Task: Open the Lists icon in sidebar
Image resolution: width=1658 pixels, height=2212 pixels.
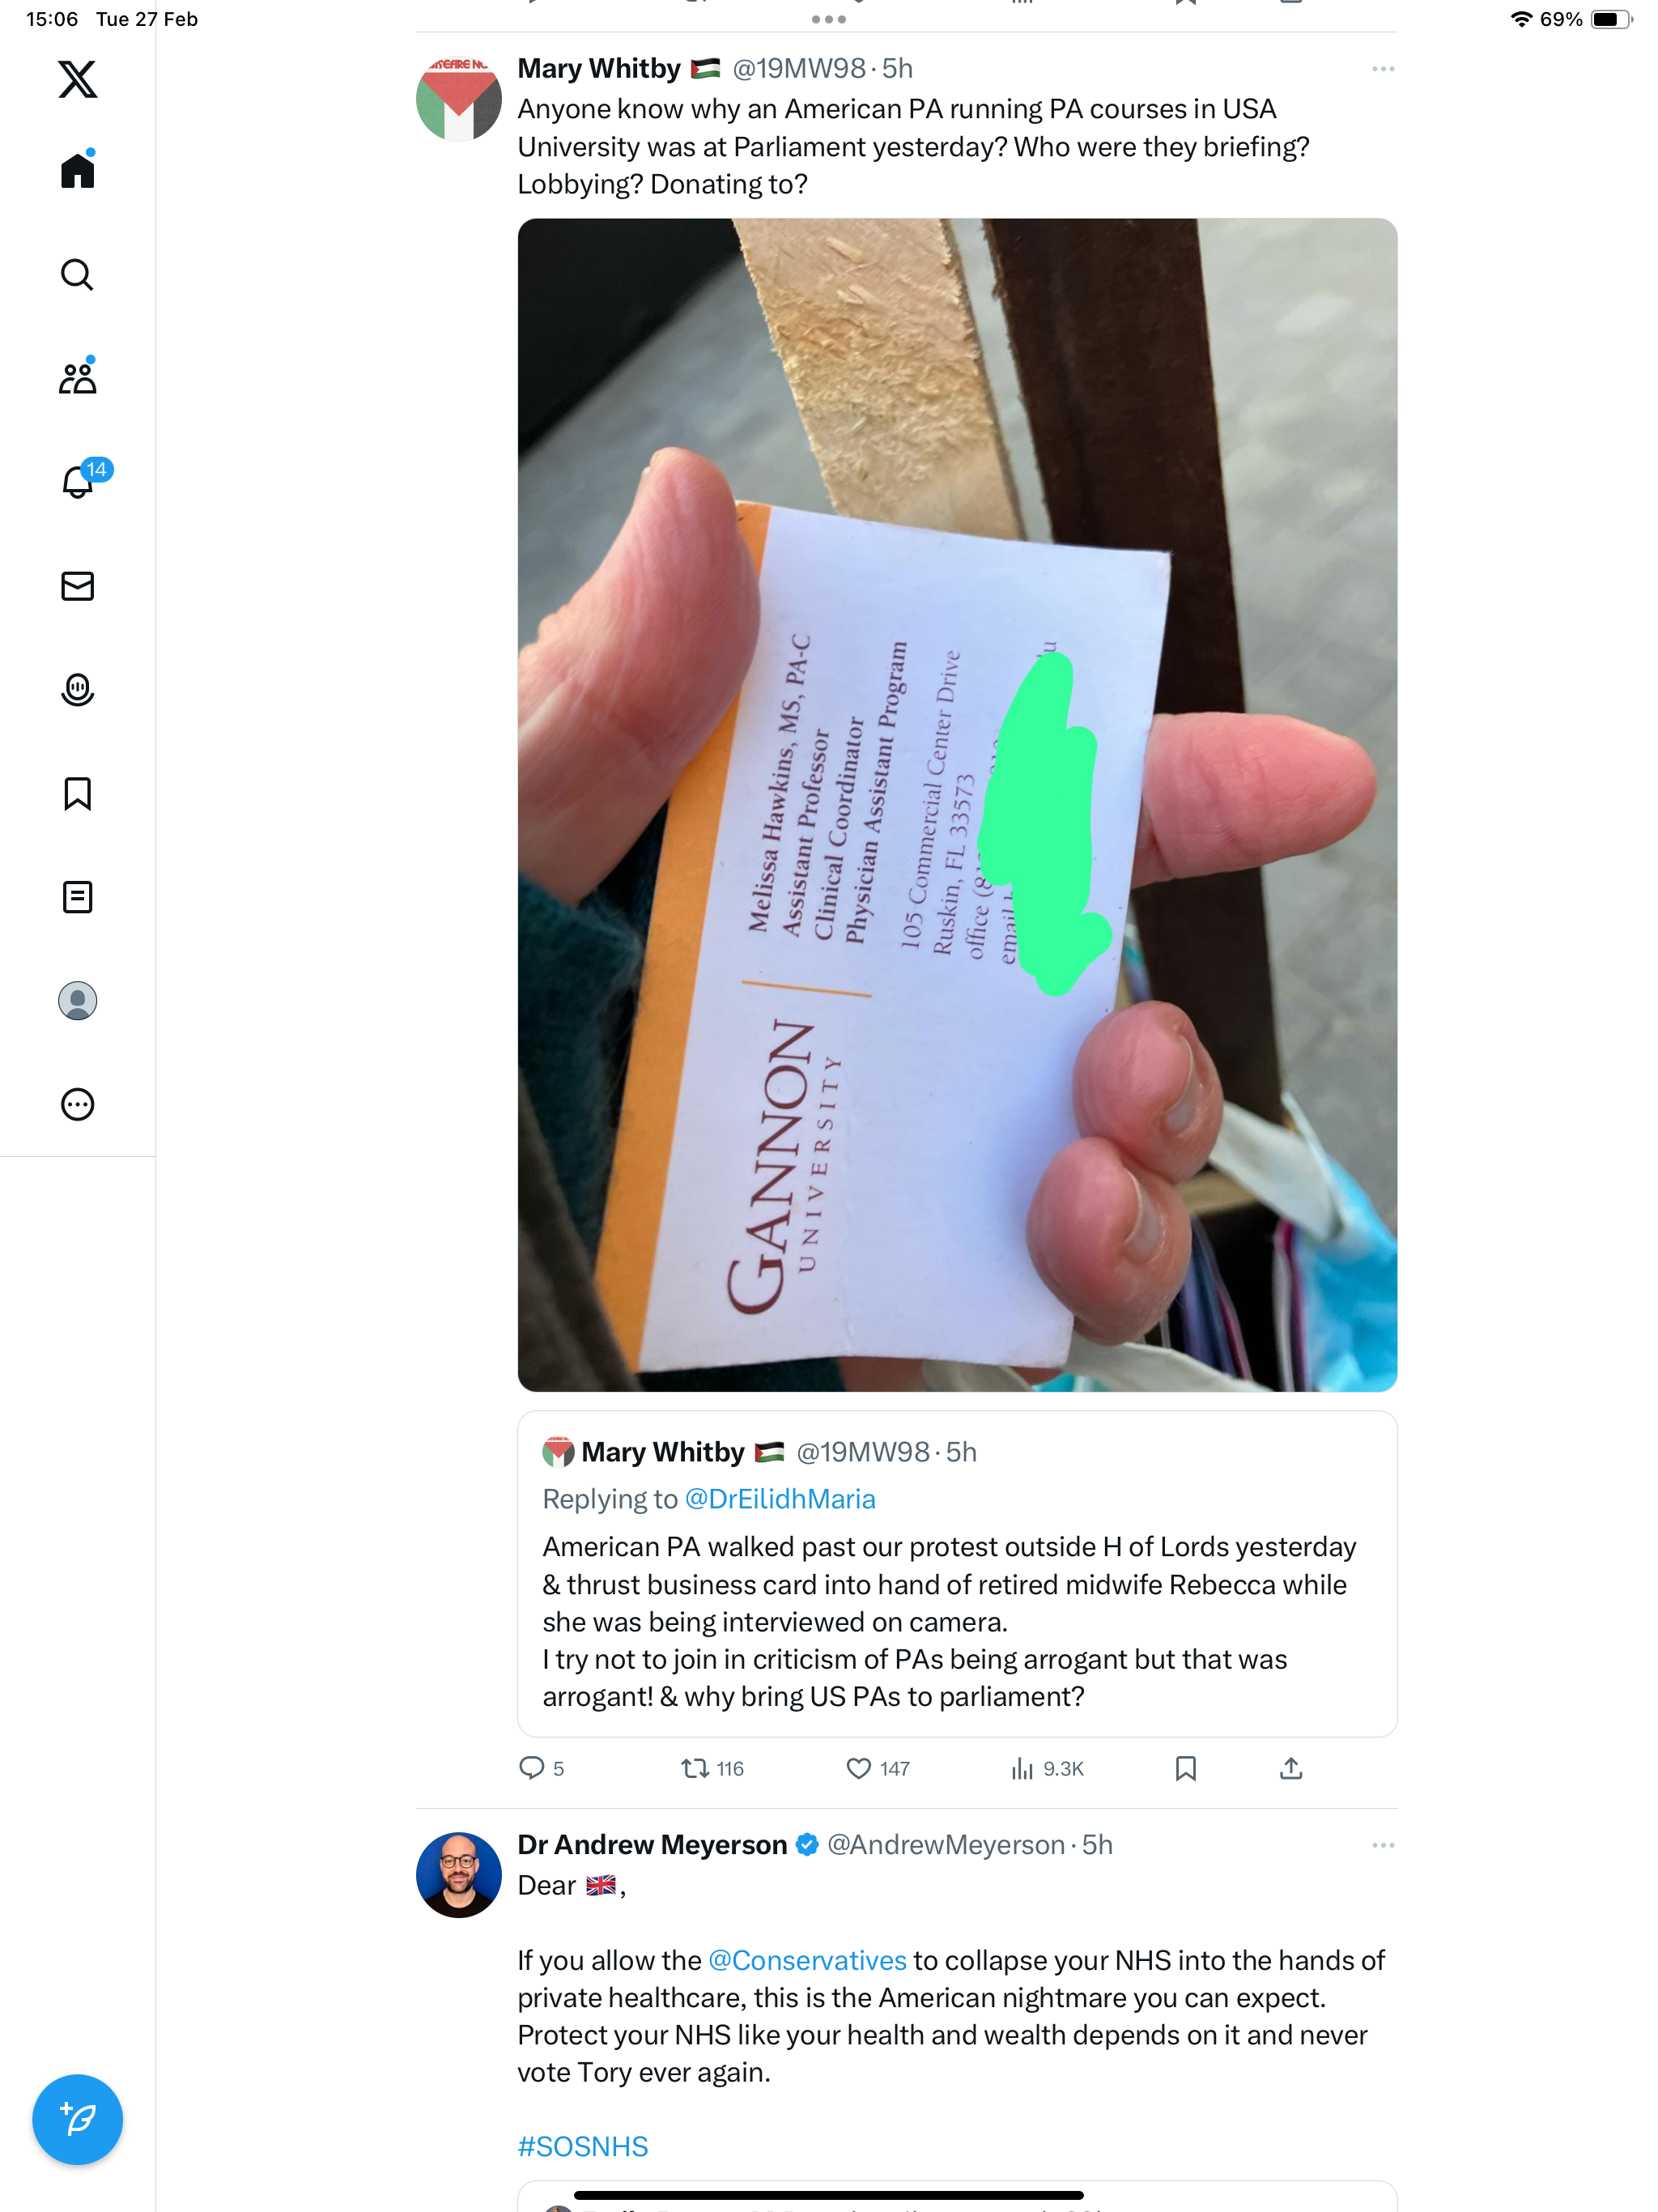Action: pos(77,897)
